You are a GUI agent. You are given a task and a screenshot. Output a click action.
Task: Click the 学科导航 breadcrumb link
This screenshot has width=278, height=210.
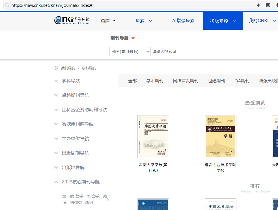click(89, 68)
